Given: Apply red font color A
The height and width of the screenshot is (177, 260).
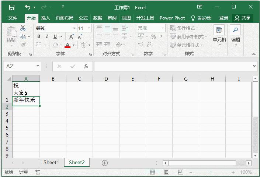Looking at the screenshot, I should click(67, 45).
